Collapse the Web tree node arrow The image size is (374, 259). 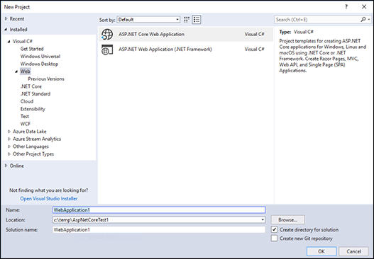(16, 71)
